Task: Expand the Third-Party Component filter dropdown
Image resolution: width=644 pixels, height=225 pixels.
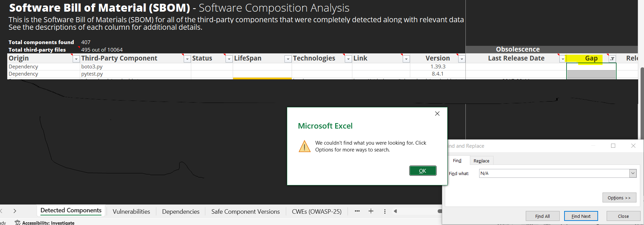Action: click(187, 59)
